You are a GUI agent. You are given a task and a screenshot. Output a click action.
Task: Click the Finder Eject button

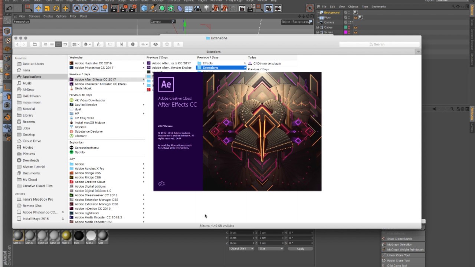[178, 44]
